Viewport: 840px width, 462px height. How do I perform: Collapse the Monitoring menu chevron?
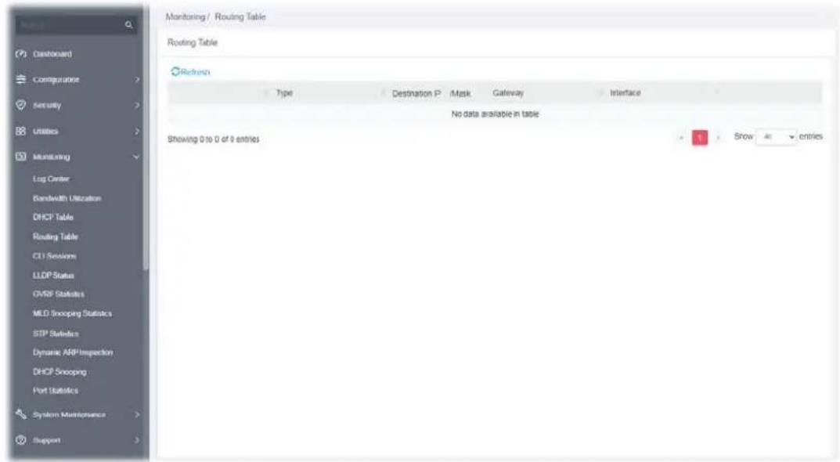tap(136, 157)
